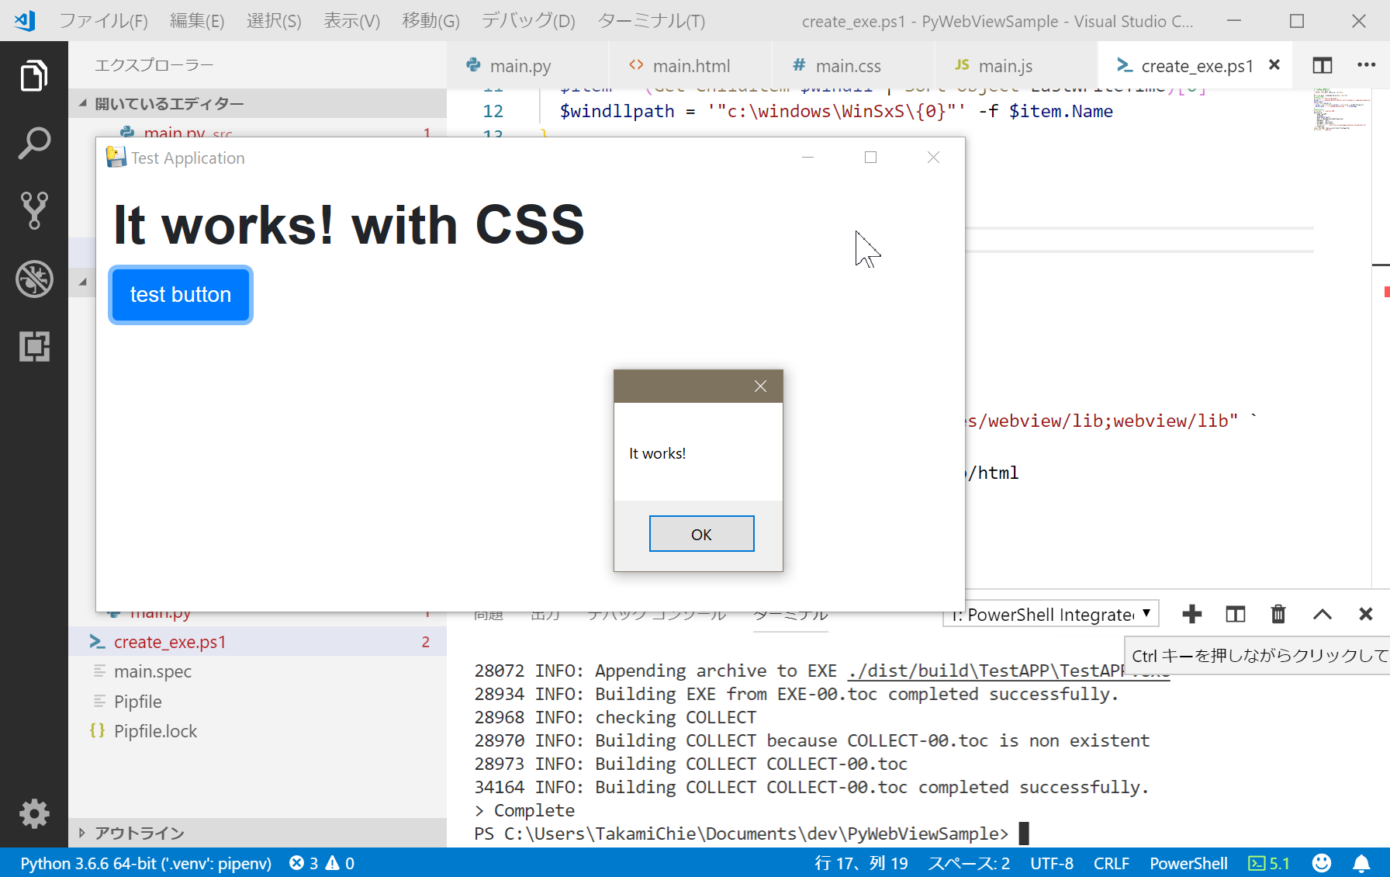The height and width of the screenshot is (877, 1390).
Task: Switch to the main.js editor tab
Action: 1016,65
